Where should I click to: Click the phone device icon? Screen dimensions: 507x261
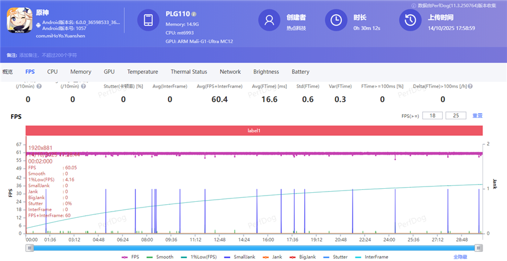pyautogui.click(x=149, y=21)
